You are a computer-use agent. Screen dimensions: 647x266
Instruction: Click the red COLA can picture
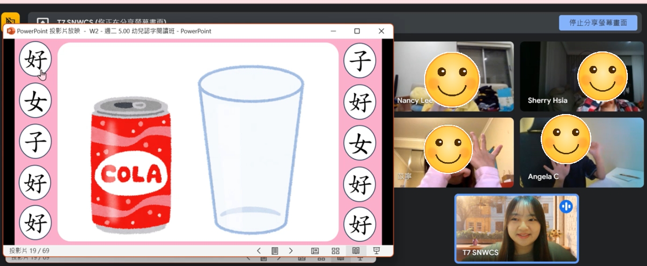[x=131, y=166]
